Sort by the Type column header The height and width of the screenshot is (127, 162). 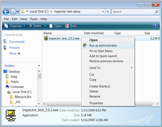[128, 33]
